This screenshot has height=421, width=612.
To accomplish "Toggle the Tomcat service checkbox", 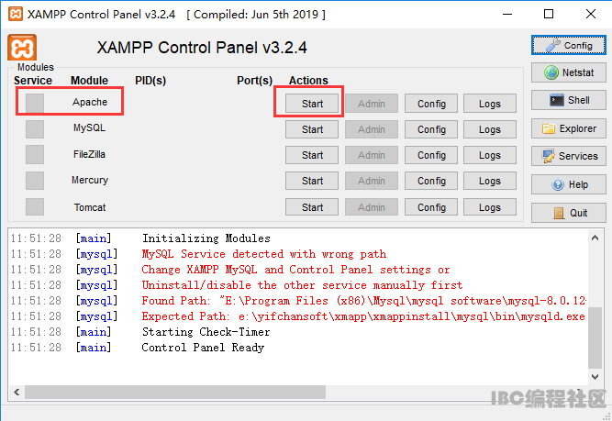I will tap(35, 207).
